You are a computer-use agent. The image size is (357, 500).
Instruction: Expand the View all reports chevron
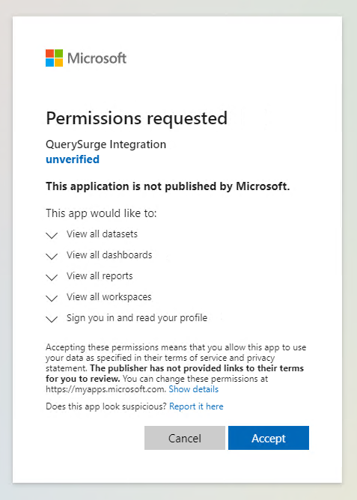[x=52, y=278]
